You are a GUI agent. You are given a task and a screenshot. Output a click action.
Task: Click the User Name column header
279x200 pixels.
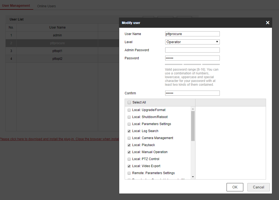[57, 27]
